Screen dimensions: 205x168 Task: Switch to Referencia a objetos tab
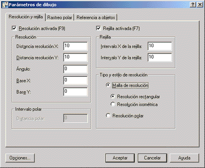(x=96, y=18)
